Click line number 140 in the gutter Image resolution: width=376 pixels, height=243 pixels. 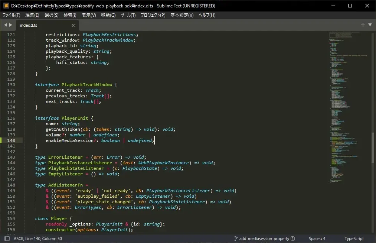(x=11, y=140)
